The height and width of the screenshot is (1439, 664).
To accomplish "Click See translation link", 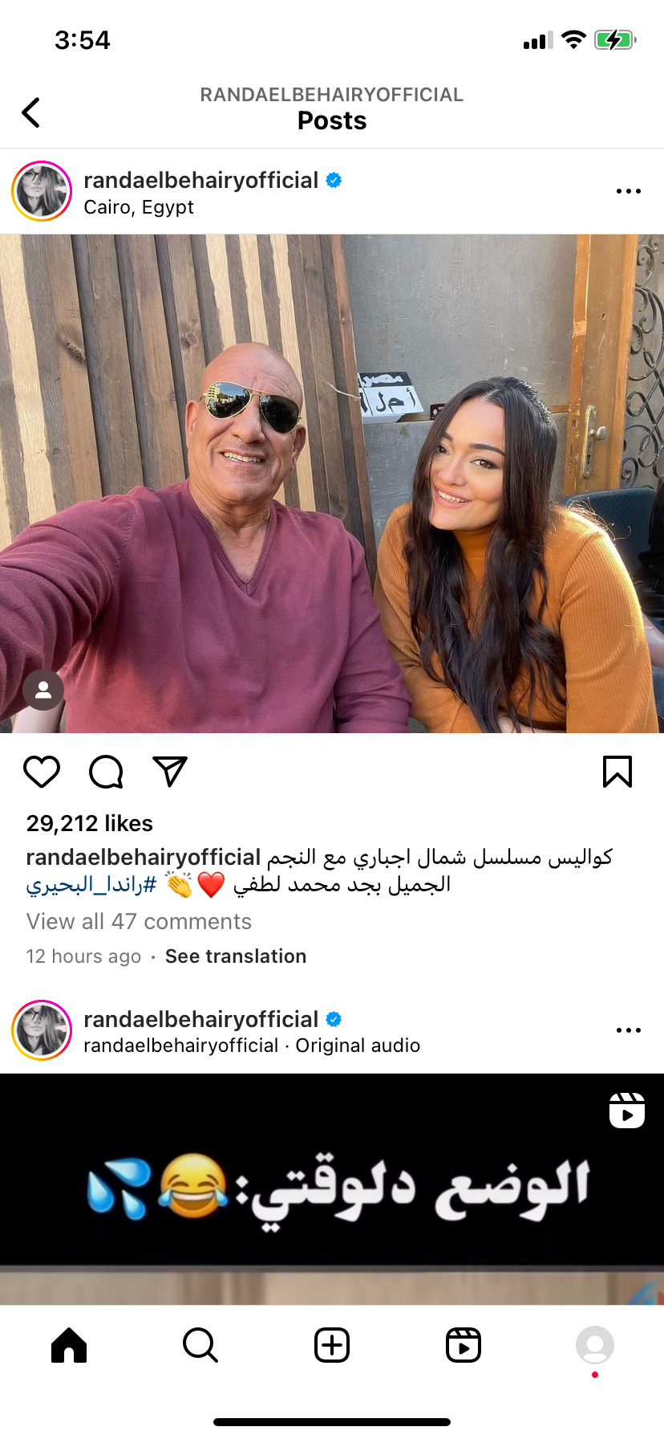I will pyautogui.click(x=236, y=956).
